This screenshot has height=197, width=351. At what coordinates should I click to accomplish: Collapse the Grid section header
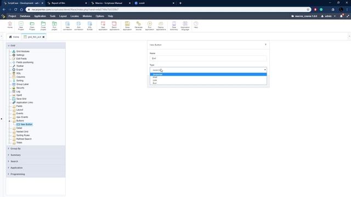(x=36, y=45)
